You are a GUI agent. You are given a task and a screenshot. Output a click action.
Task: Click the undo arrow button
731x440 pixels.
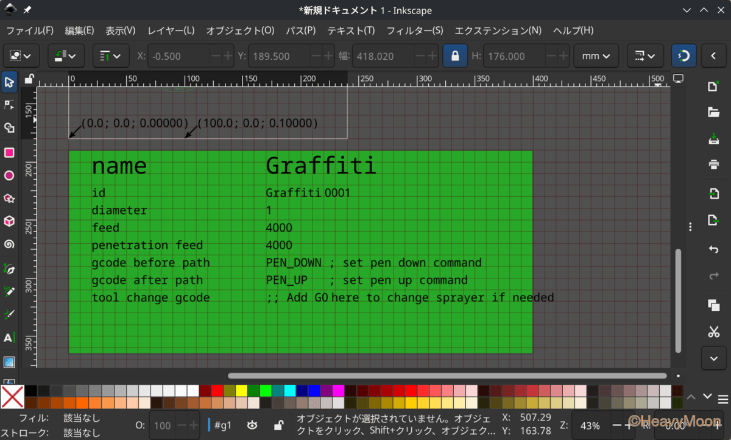point(713,249)
